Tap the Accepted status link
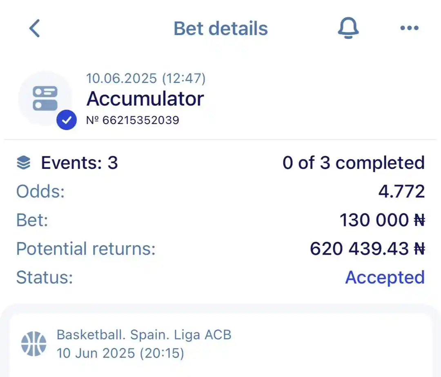 coord(385,277)
